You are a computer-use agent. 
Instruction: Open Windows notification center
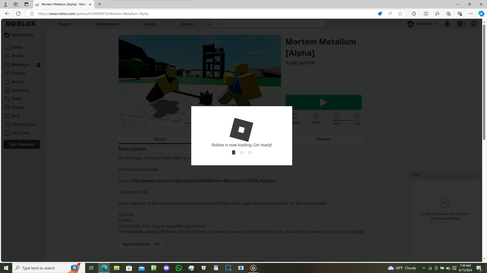click(x=479, y=268)
